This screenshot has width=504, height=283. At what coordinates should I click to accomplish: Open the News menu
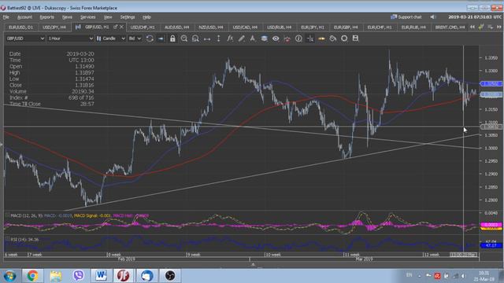tap(67, 17)
